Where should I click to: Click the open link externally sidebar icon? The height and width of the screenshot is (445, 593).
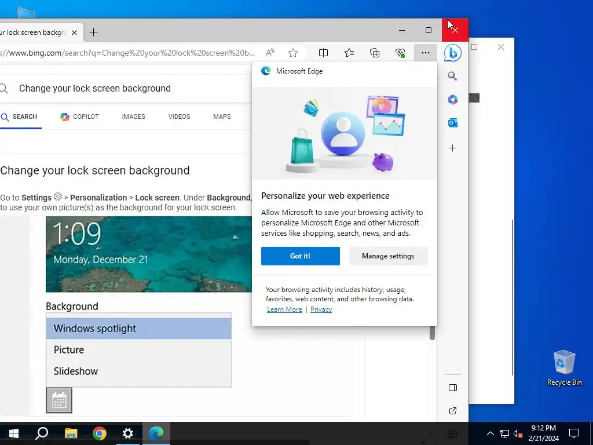click(x=453, y=411)
